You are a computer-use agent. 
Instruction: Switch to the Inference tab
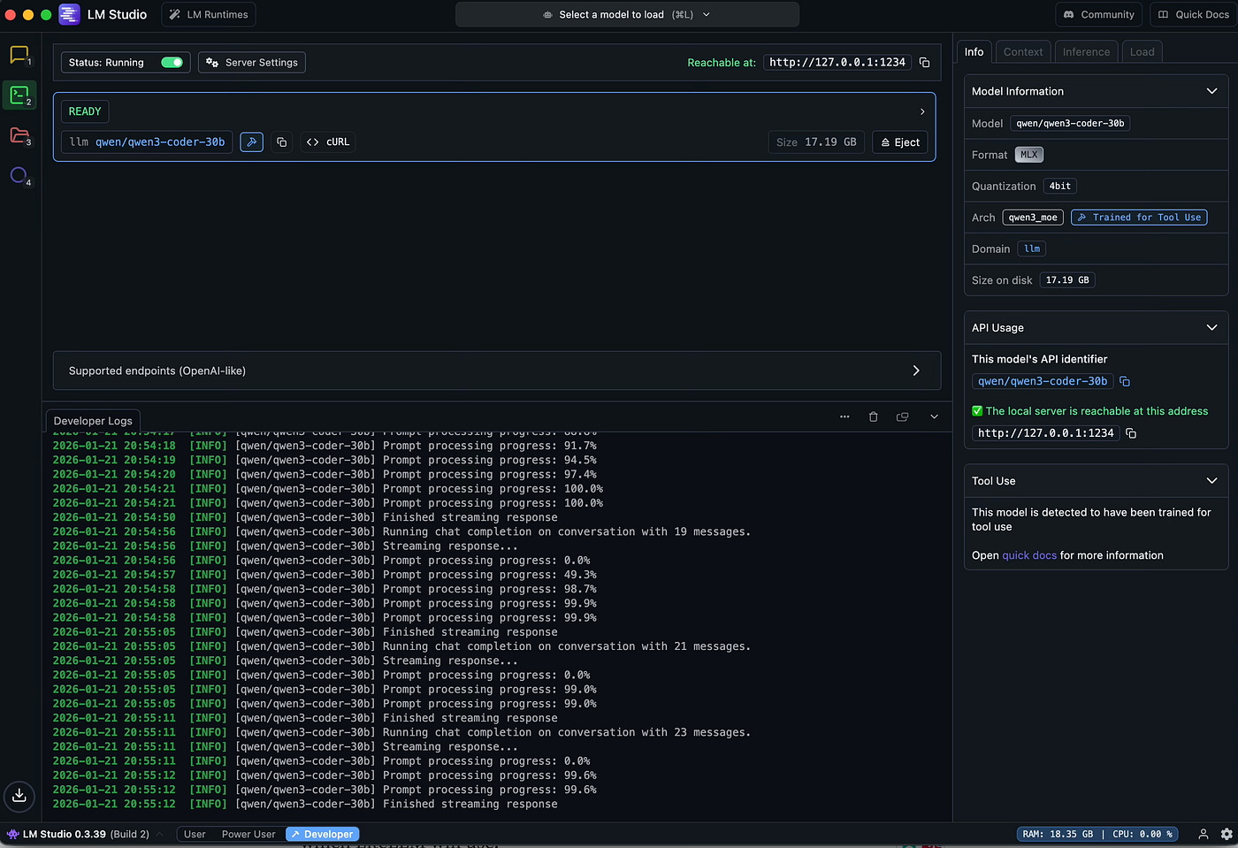pyautogui.click(x=1086, y=52)
